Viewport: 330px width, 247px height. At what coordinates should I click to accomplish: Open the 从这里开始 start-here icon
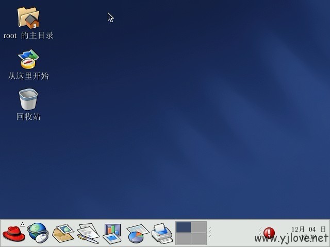tap(28, 59)
